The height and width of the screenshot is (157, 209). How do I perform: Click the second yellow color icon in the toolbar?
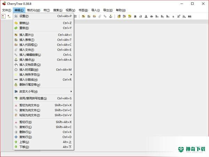point(124,16)
